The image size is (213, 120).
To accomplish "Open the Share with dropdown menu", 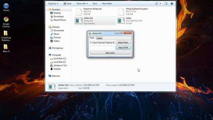I will (82, 4).
